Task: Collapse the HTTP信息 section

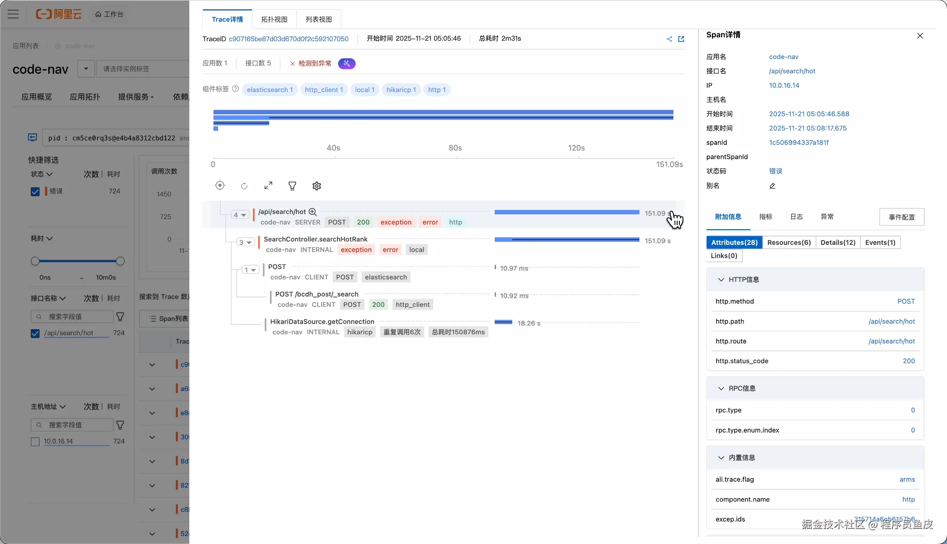Action: 721,280
